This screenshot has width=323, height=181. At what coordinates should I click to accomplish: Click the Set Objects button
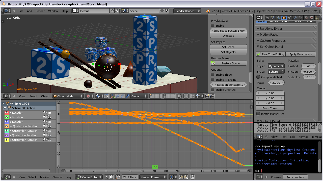[228, 52]
